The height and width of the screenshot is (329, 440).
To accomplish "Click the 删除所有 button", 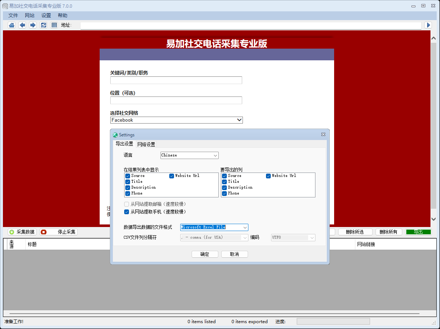I will coord(389,232).
